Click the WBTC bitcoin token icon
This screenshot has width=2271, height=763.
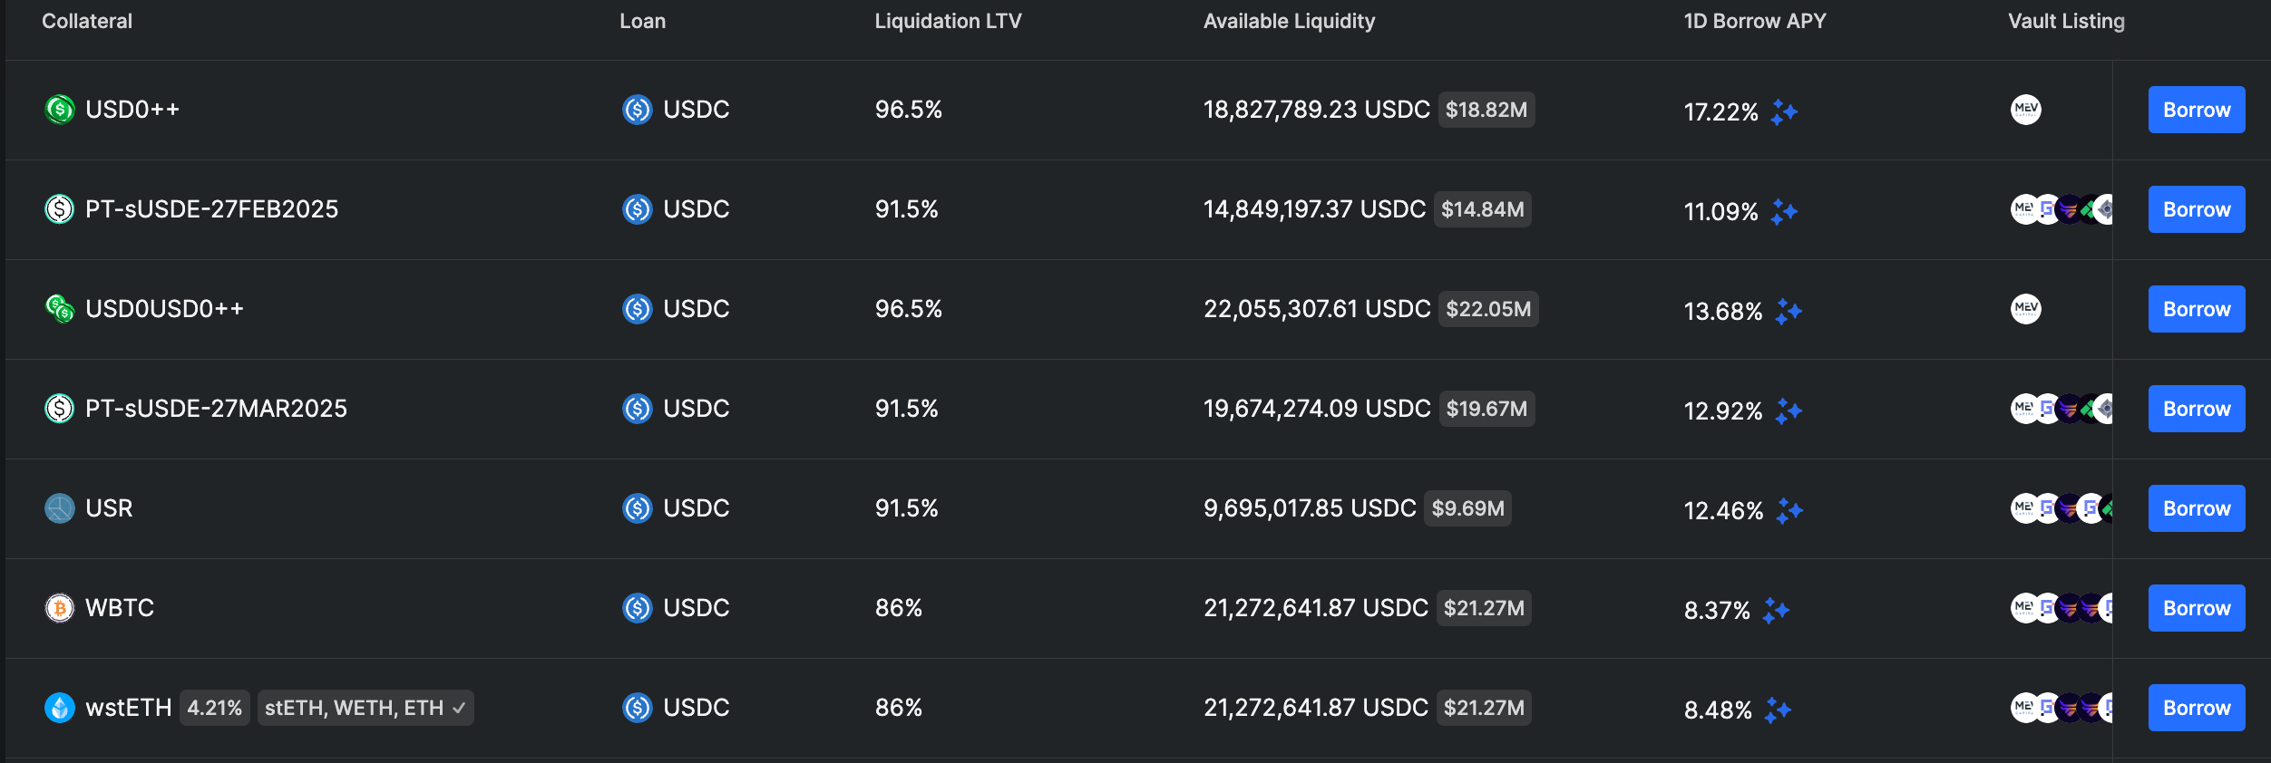point(60,608)
